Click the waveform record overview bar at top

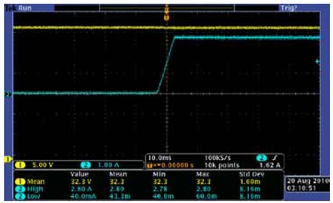point(167,8)
